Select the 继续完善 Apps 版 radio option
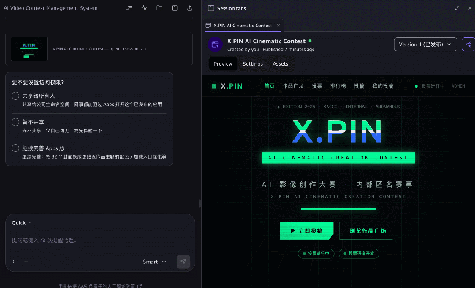475x288 pixels. [16, 148]
